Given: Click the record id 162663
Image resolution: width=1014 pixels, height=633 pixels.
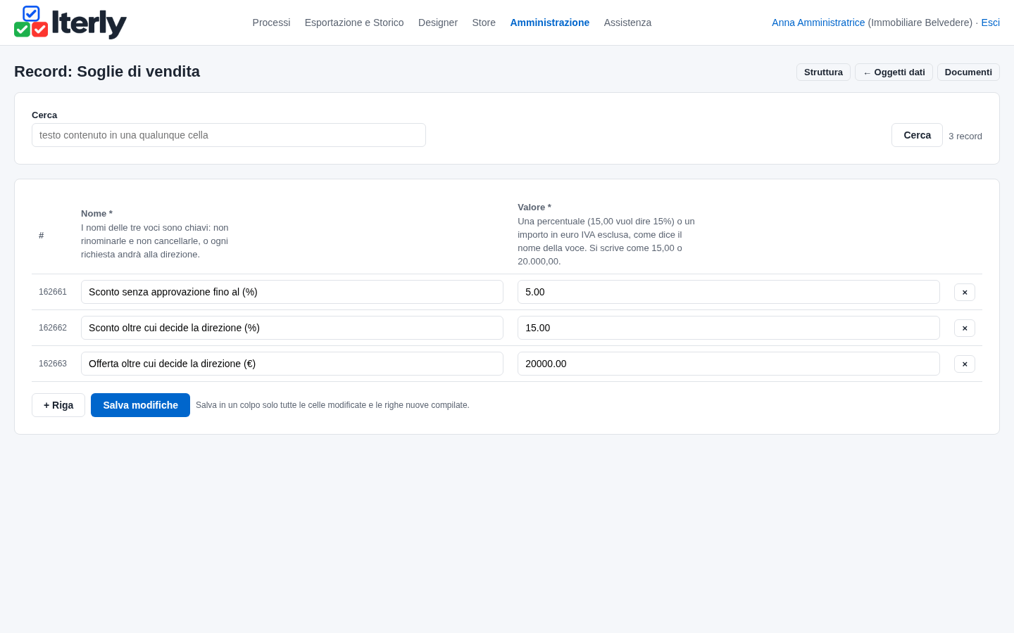Looking at the screenshot, I should point(53,364).
